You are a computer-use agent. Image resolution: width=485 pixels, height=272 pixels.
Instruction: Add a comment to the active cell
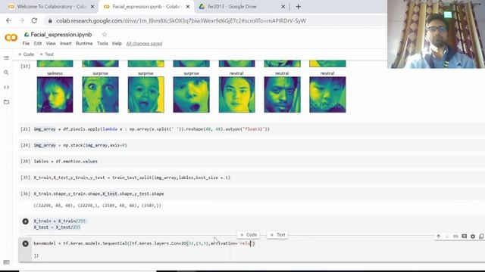[465, 236]
